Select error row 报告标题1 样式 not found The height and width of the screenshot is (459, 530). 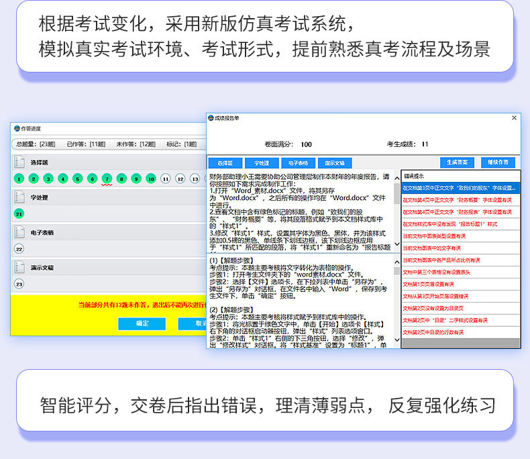click(x=460, y=224)
